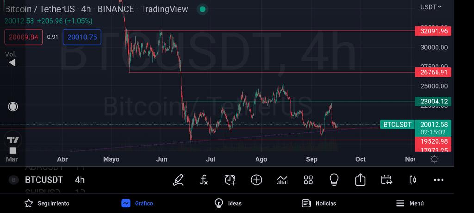Open the indicators fx icon
474x213 pixels.
coord(204,180)
